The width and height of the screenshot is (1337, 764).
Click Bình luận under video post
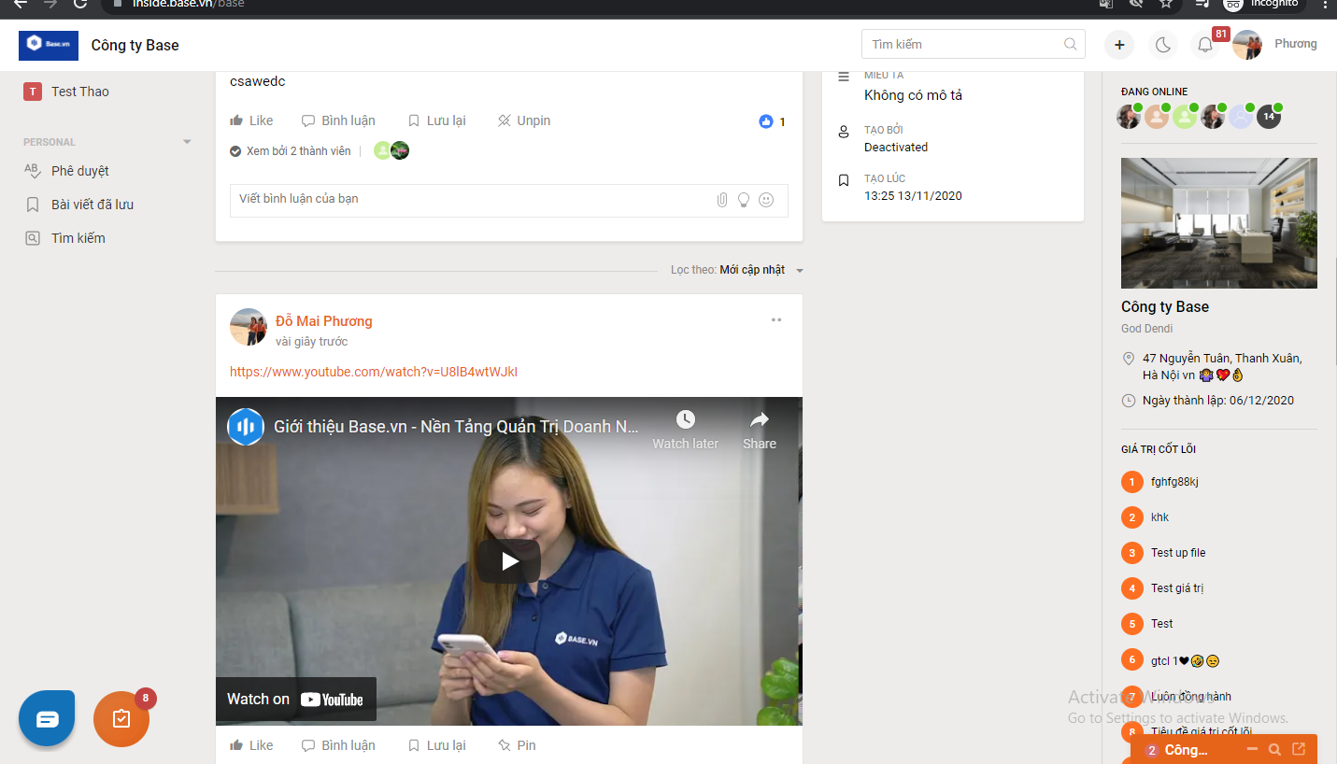click(338, 745)
